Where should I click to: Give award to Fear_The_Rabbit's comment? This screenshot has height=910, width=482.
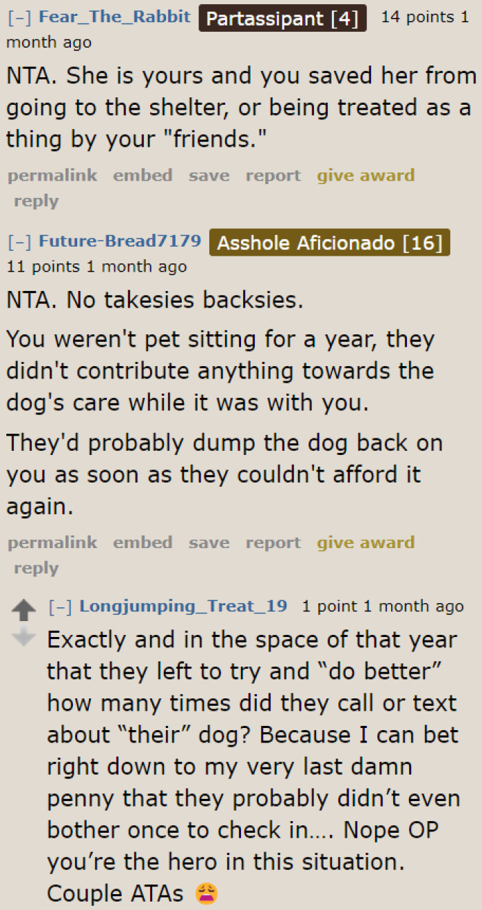tap(366, 175)
